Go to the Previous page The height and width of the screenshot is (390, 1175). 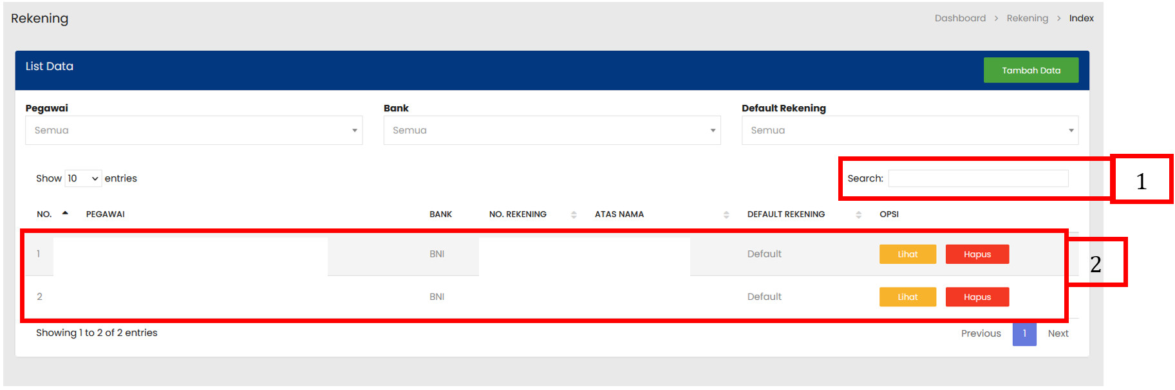[x=981, y=333]
